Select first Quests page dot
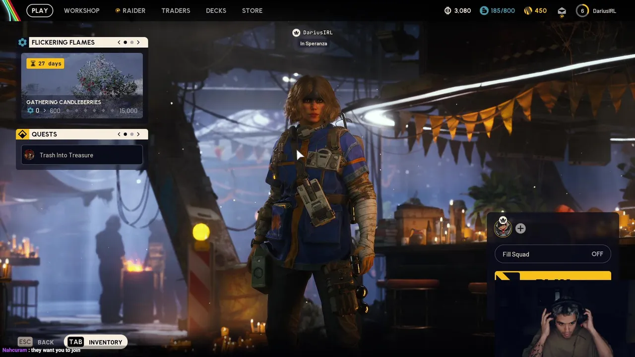Screen dimensions: 635x357 pos(126,134)
